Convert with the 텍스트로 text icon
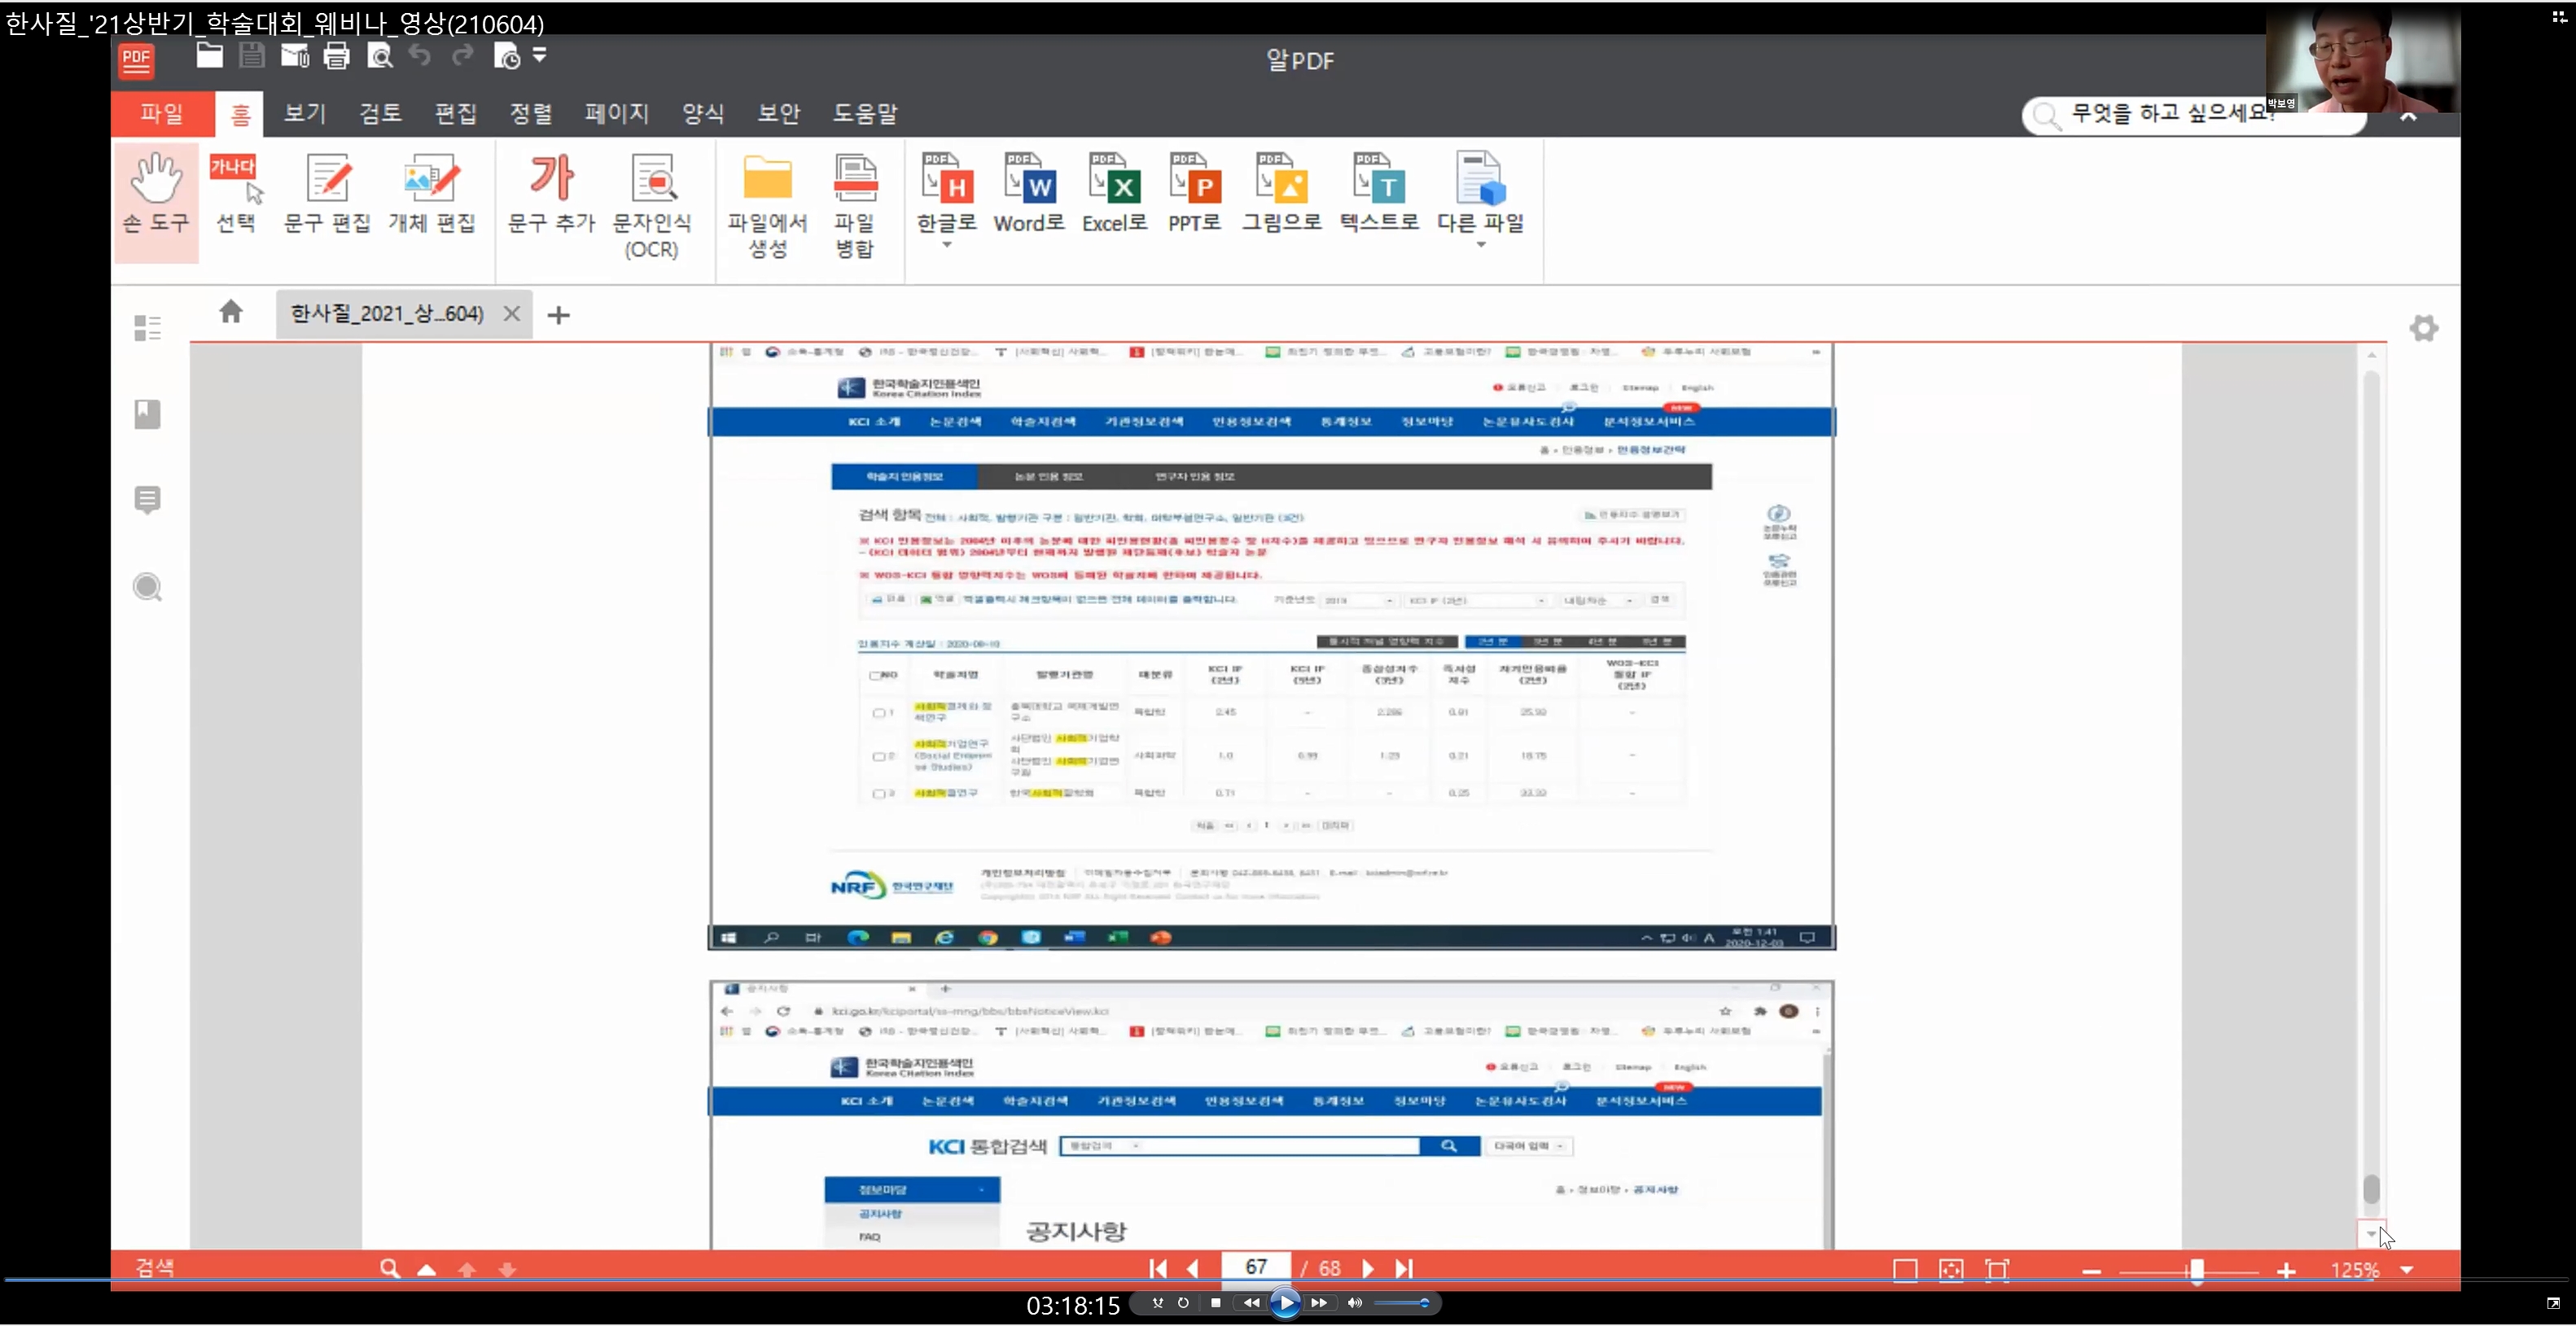 tap(1379, 194)
